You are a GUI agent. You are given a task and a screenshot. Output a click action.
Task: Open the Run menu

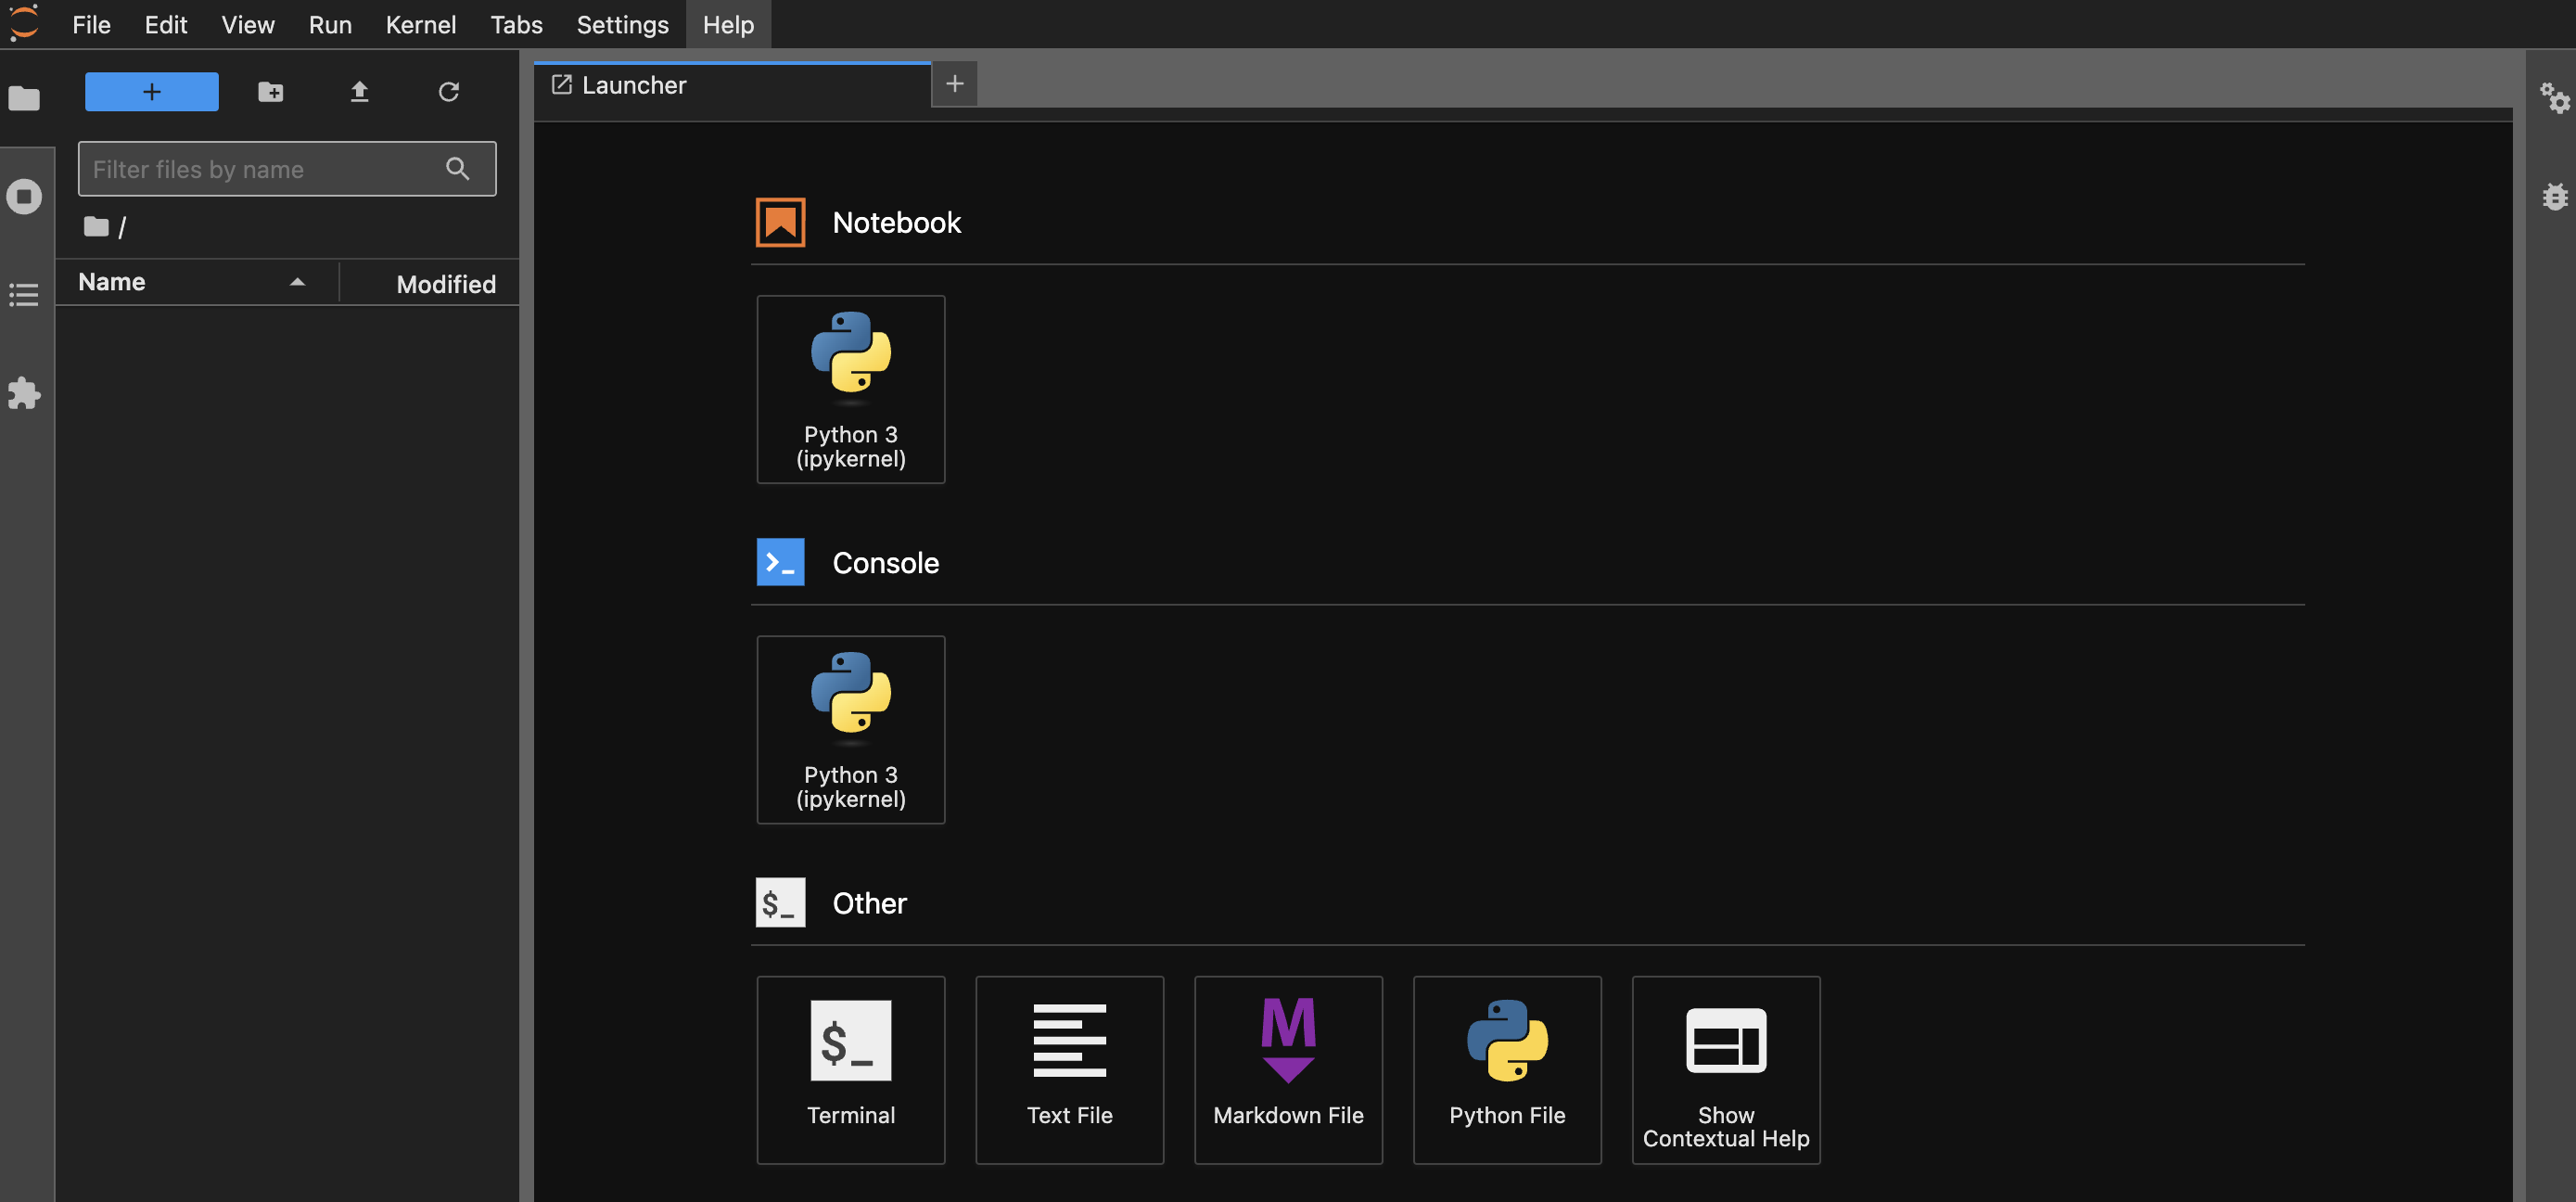coord(330,24)
